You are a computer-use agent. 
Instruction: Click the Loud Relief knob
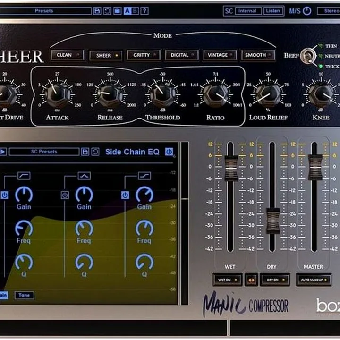coord(268,94)
